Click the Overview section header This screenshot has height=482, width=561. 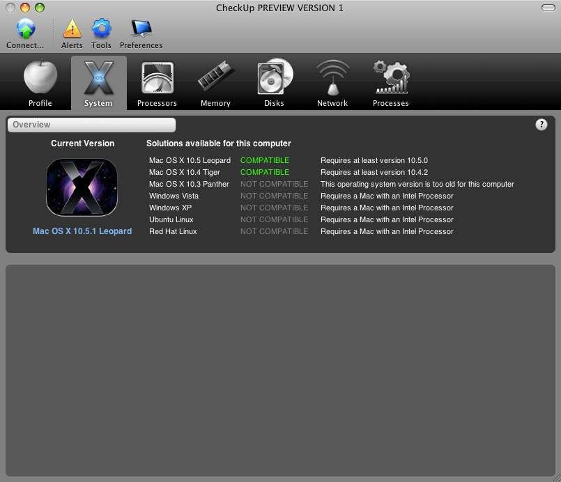[91, 125]
